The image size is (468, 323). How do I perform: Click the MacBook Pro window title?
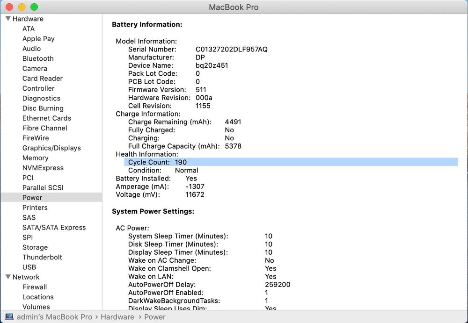(234, 7)
